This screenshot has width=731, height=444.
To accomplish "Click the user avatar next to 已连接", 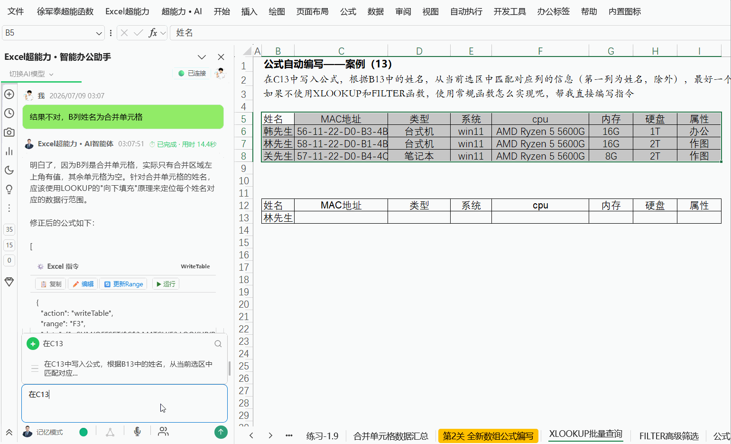I will [x=220, y=73].
